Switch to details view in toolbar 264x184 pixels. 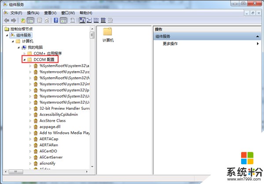point(103,21)
